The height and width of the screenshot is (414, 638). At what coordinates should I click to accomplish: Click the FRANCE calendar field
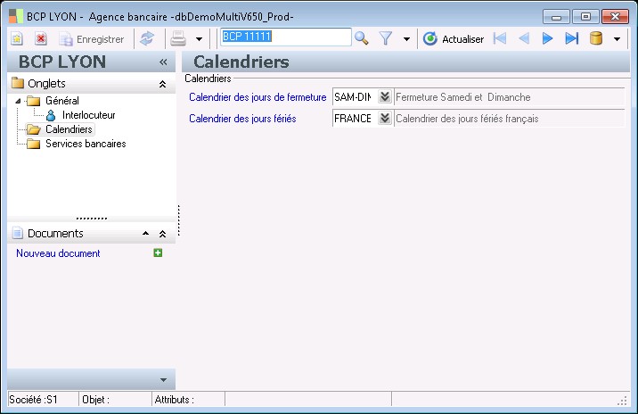tap(355, 119)
